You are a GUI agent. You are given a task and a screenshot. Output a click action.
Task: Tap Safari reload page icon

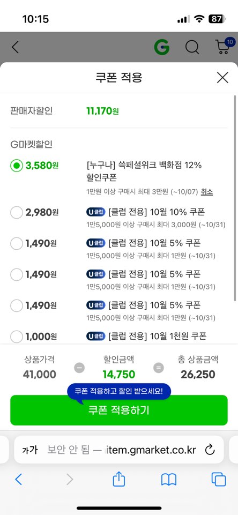click(x=210, y=450)
